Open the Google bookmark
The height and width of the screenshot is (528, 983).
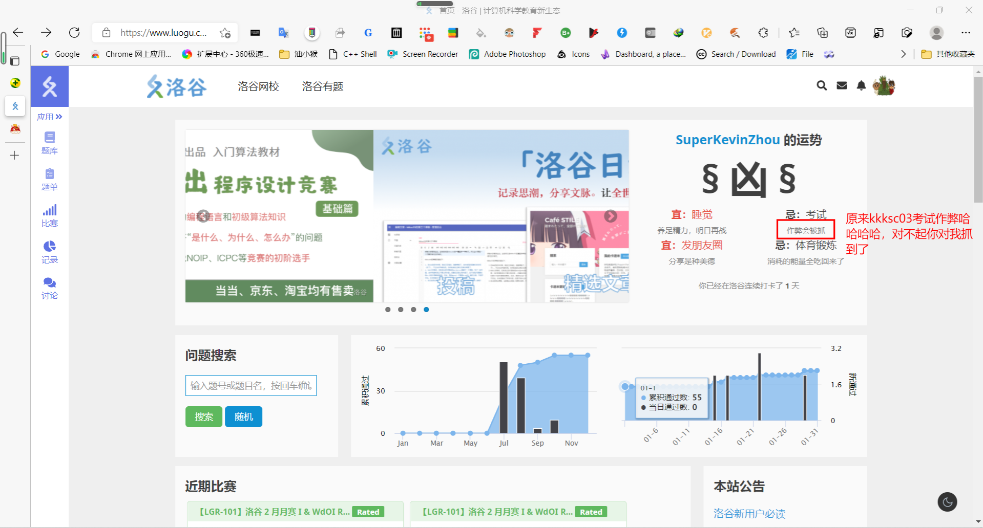pos(60,54)
